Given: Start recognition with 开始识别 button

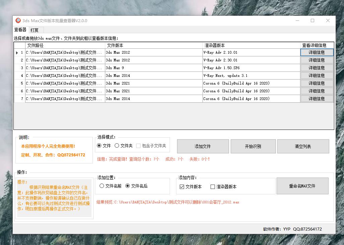Looking at the screenshot, I should click(x=253, y=146).
